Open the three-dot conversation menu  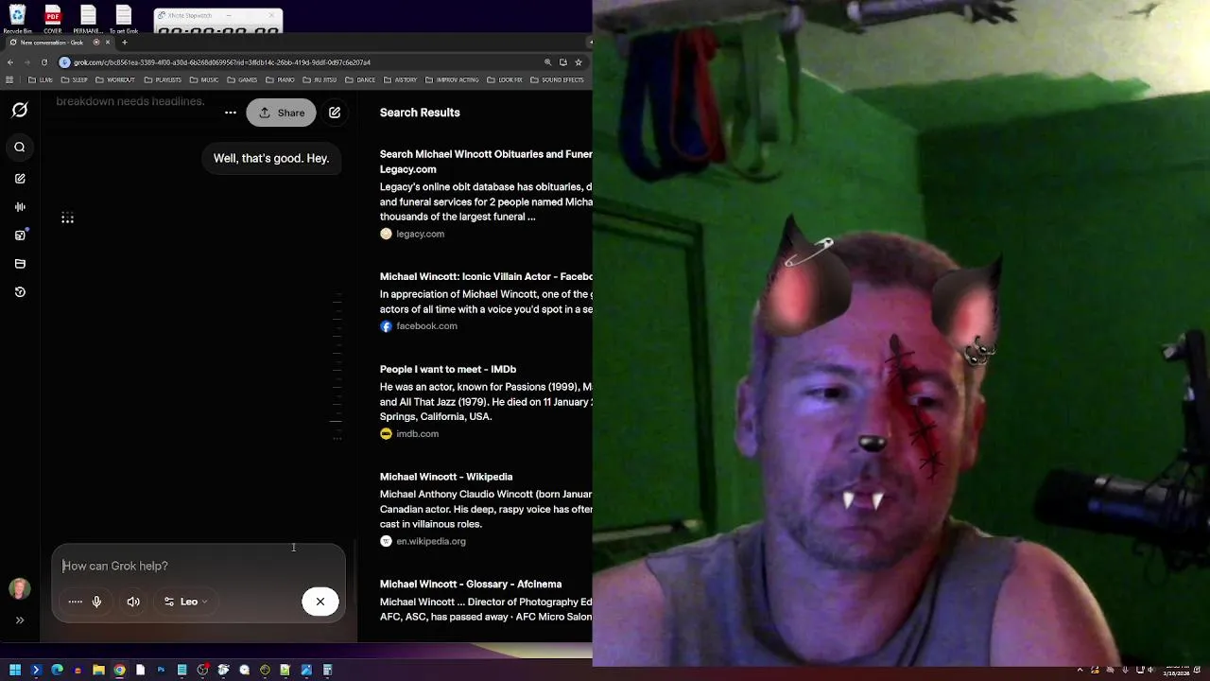pos(230,113)
